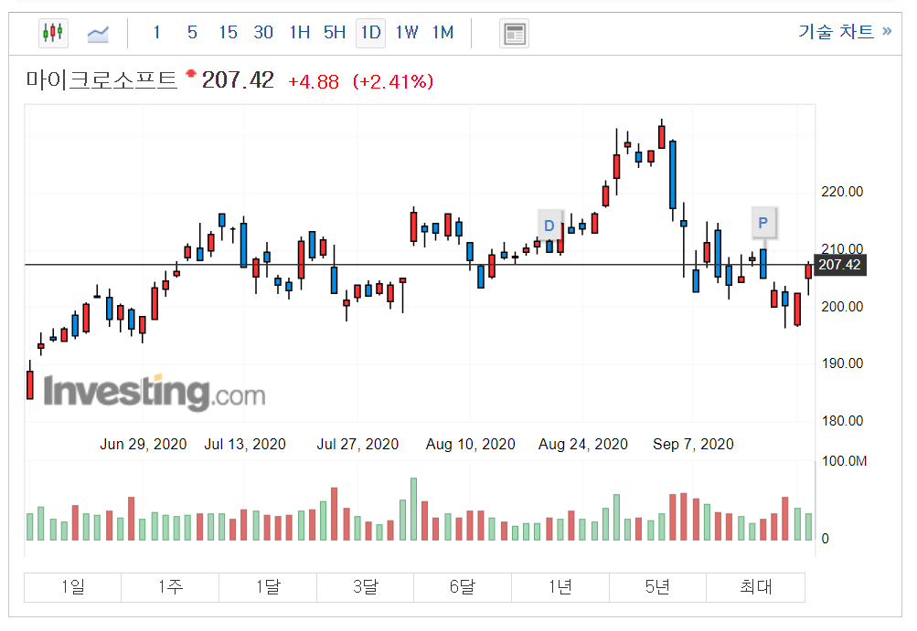Choose the 1H interval

tap(300, 32)
